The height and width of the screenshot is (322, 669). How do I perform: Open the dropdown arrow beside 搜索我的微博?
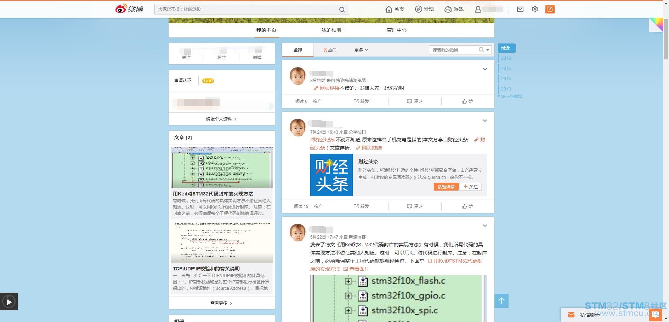pyautogui.click(x=488, y=50)
